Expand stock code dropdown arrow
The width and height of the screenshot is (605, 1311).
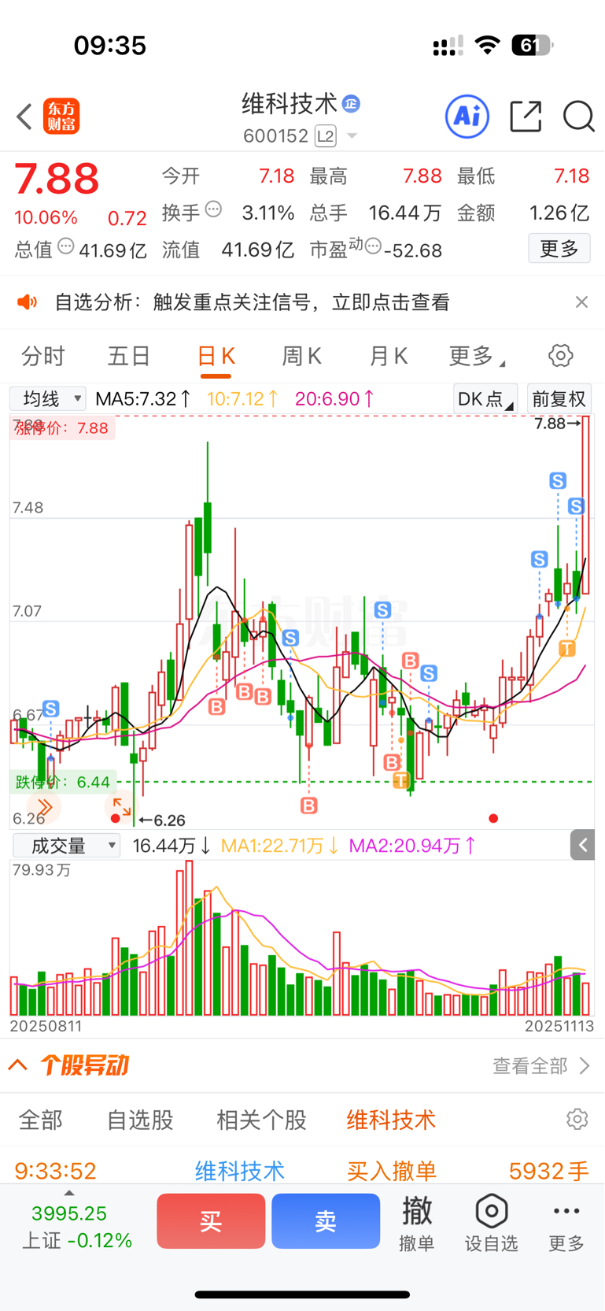tap(352, 136)
